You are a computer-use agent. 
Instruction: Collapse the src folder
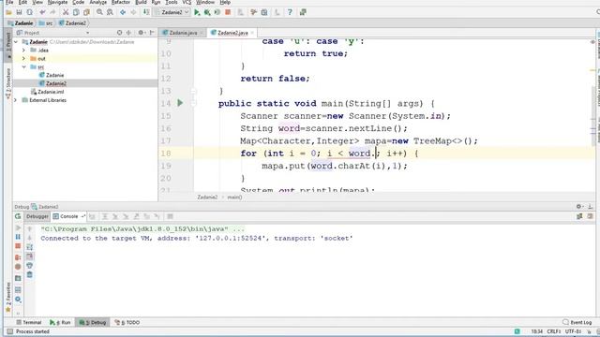coord(23,67)
